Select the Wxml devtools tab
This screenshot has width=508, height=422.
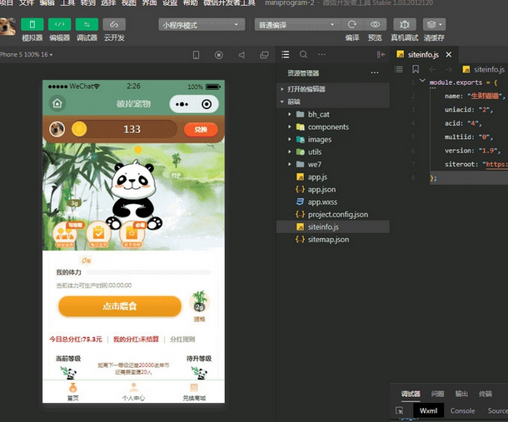click(429, 410)
